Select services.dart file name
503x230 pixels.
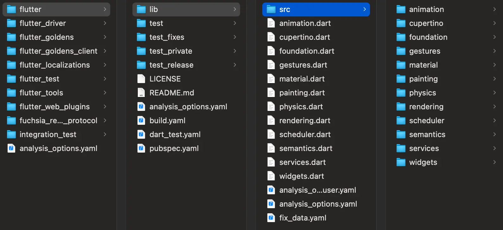[302, 162]
